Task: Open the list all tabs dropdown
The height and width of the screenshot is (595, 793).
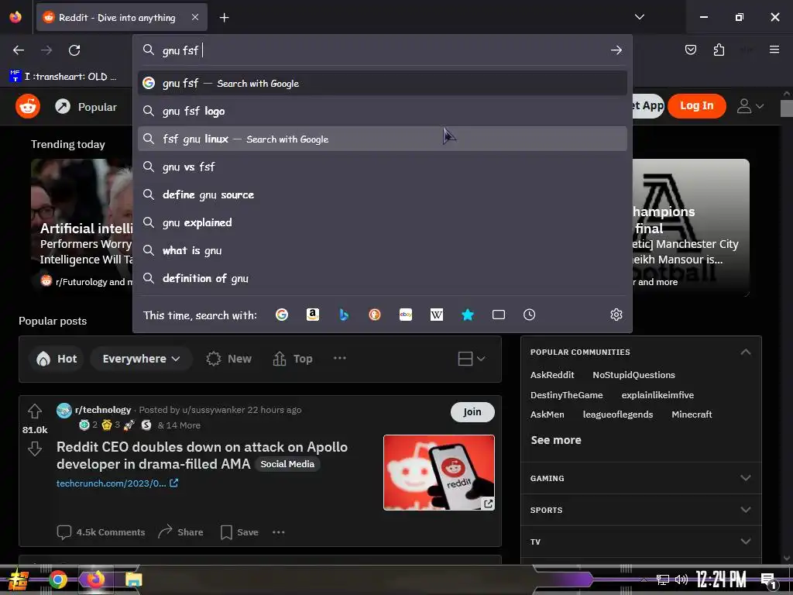Action: pos(639,17)
